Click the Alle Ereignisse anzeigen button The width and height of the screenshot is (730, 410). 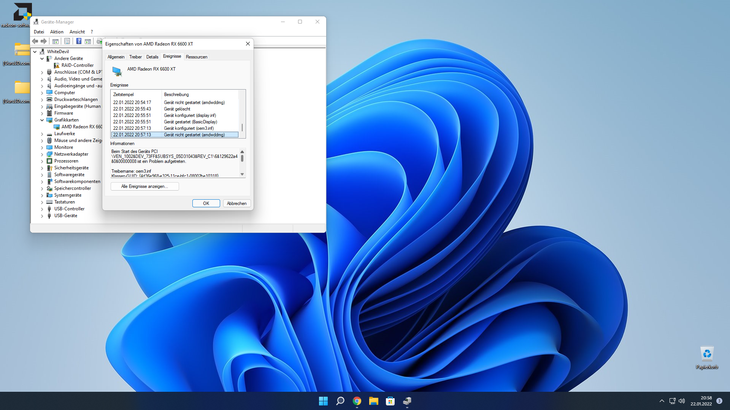pyautogui.click(x=144, y=186)
